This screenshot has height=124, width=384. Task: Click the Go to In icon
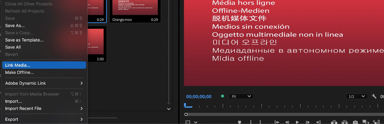tap(277, 122)
